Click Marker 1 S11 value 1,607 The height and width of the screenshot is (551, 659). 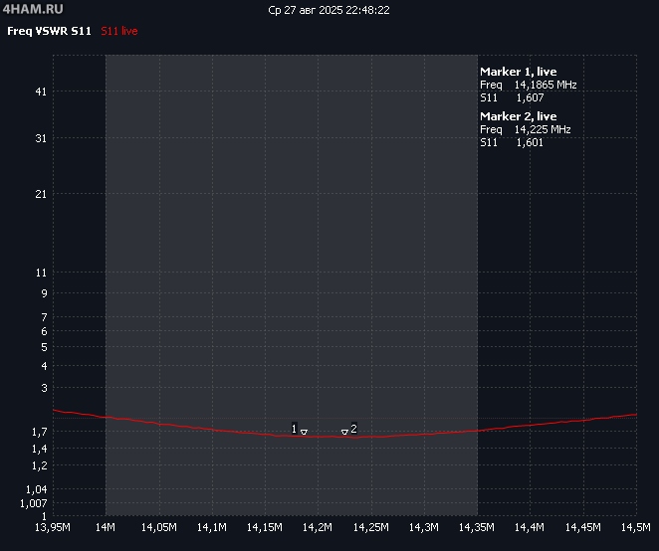530,97
